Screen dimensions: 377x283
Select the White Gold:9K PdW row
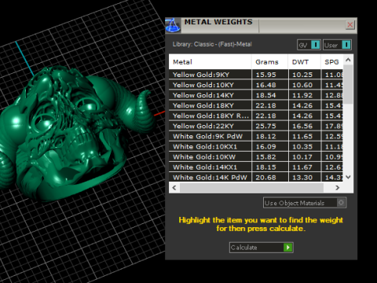point(256,136)
